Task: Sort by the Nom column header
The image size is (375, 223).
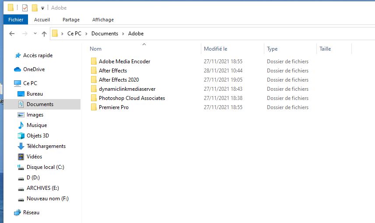Action: click(x=96, y=49)
